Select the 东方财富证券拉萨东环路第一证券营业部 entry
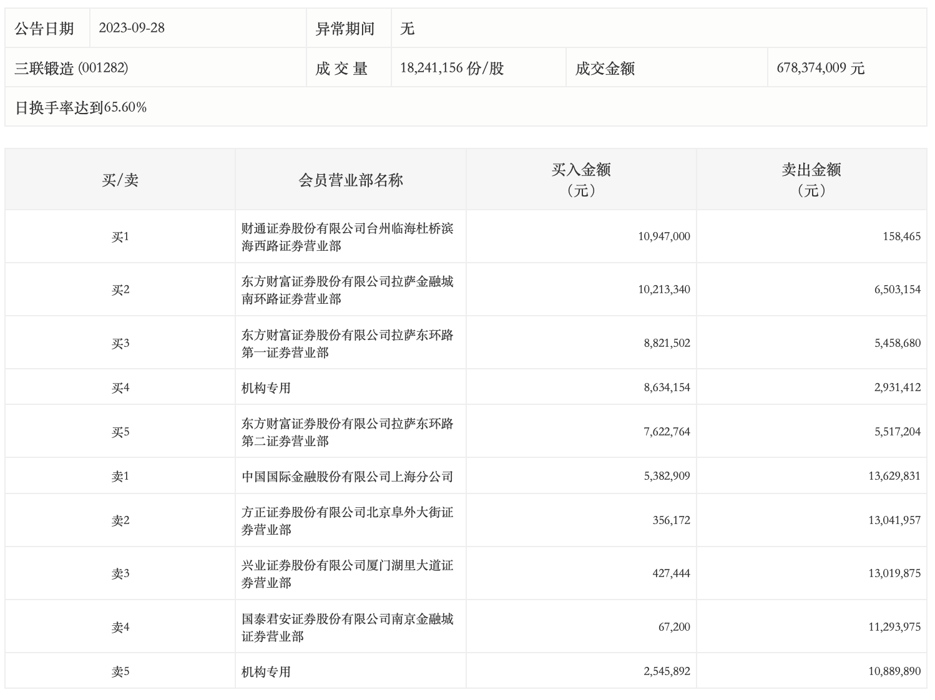The image size is (935, 700). coord(347,343)
